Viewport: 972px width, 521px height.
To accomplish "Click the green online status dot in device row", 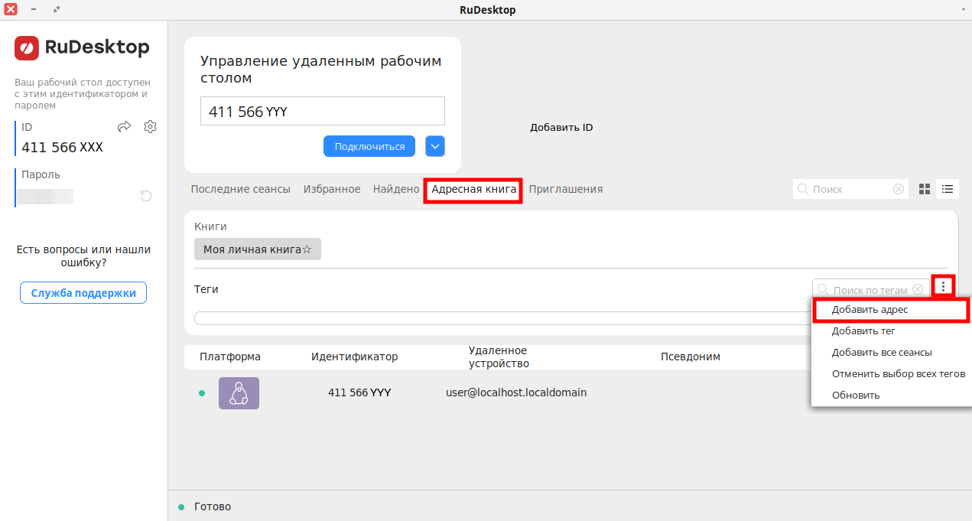I will tap(202, 393).
